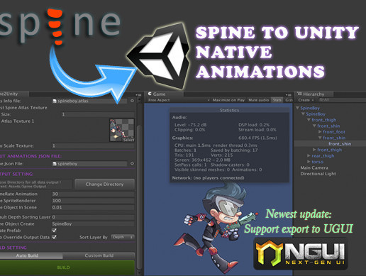Select the Hierarchy tab
Image resolution: width=366 pixels, height=276 pixels.
(x=314, y=94)
